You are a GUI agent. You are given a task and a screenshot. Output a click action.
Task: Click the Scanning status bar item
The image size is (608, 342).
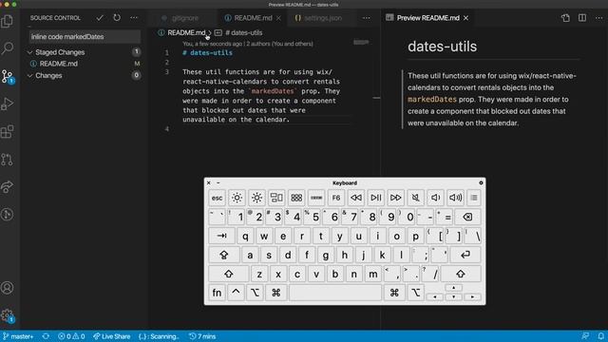click(x=159, y=336)
